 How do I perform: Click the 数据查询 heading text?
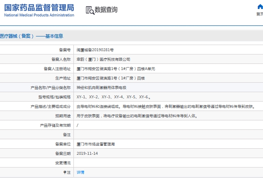106,10
